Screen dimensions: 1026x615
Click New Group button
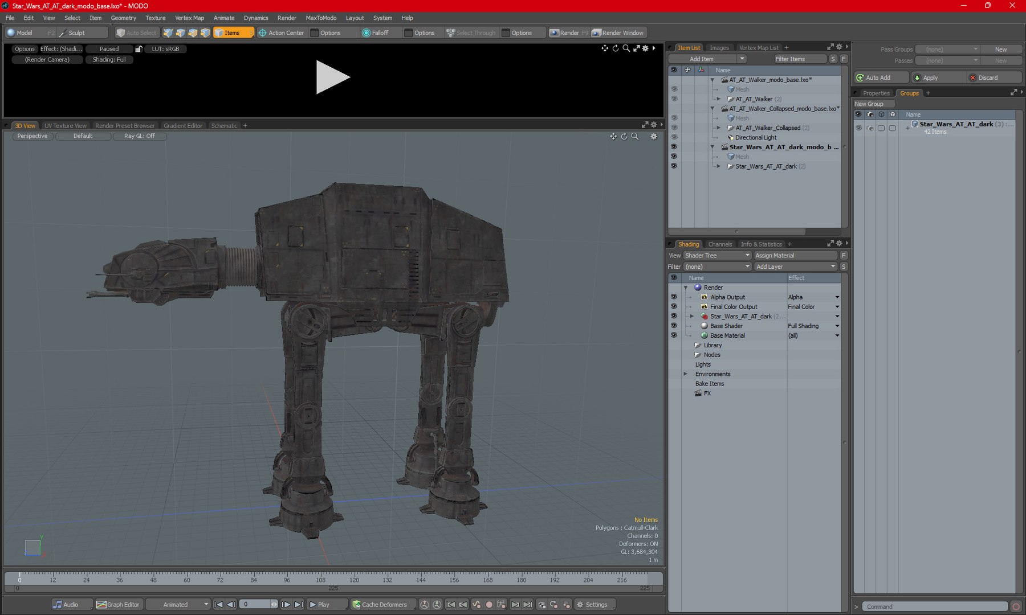click(x=874, y=104)
